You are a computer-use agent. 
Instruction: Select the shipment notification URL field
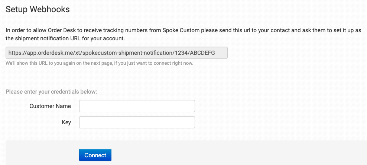coord(116,53)
